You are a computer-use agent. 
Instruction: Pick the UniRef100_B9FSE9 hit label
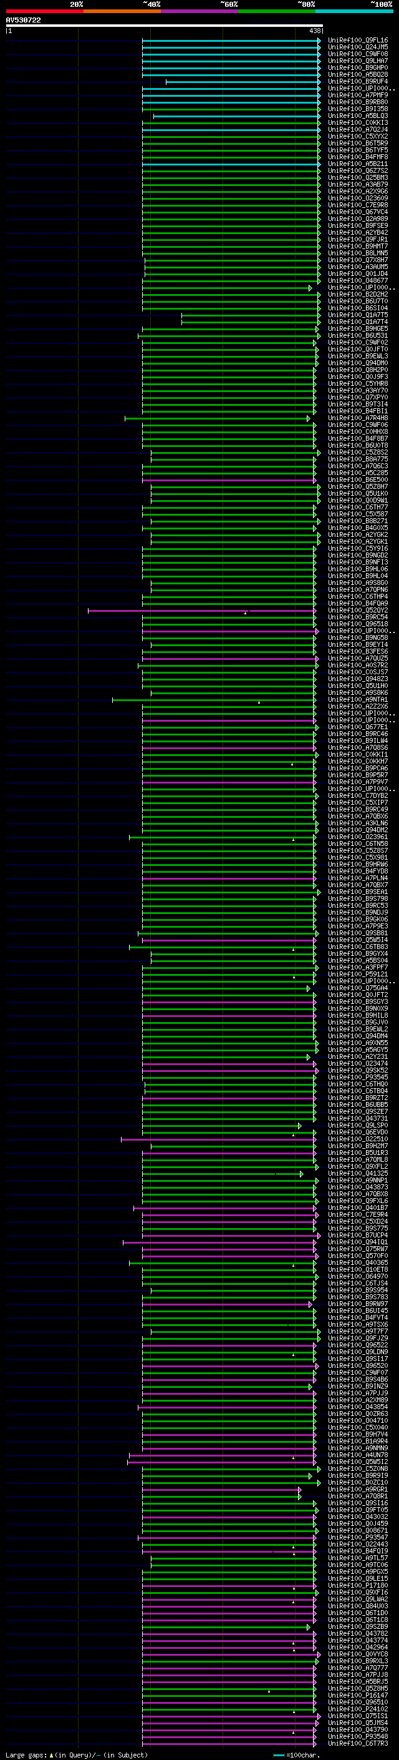click(358, 225)
